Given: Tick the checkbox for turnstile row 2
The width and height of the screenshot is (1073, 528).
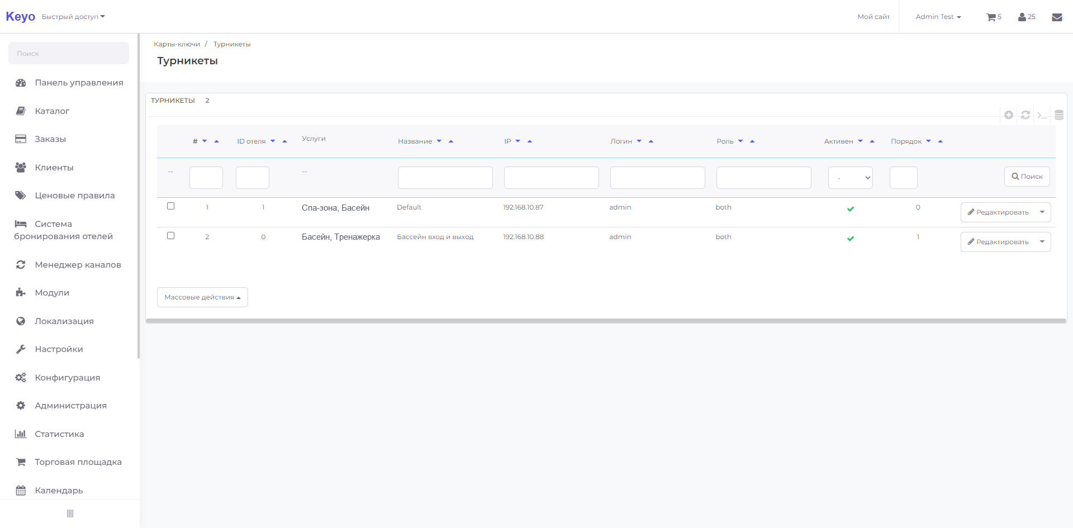Looking at the screenshot, I should click(x=171, y=236).
